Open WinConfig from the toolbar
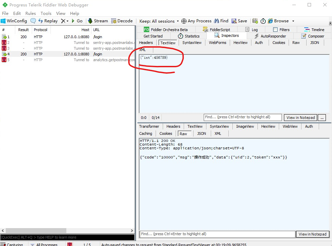The height and width of the screenshot is (246, 332). click(14, 21)
